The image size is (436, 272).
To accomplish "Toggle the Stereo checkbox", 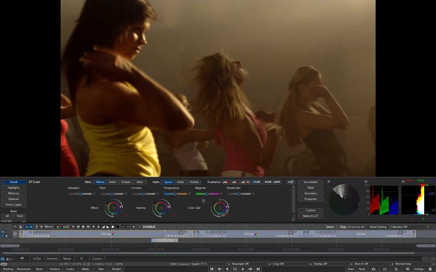I will (x=323, y=227).
